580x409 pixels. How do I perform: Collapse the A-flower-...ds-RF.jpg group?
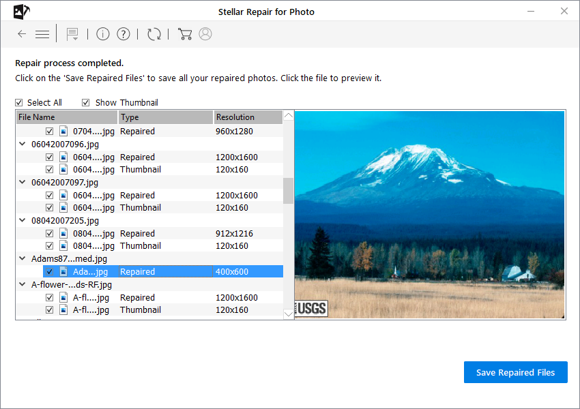coord(23,284)
